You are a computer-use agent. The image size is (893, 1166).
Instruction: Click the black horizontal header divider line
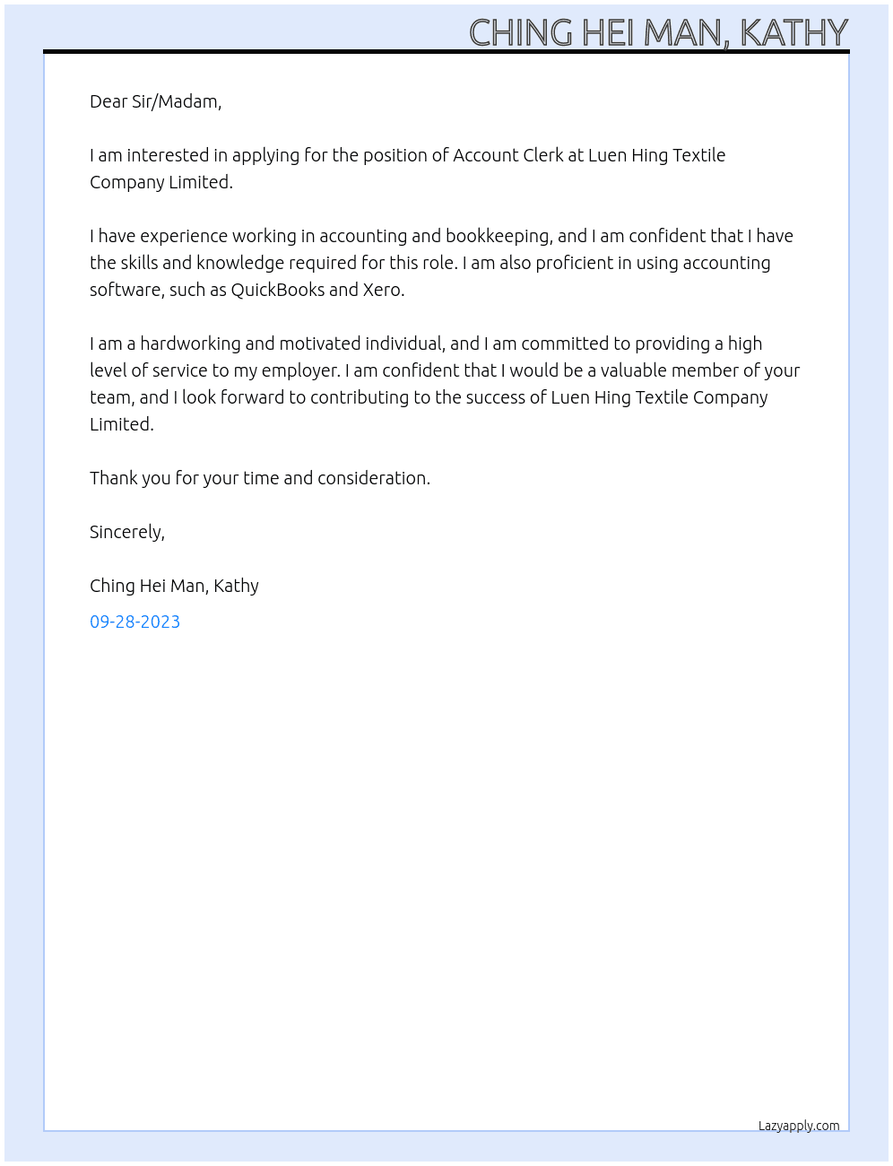pos(446,52)
